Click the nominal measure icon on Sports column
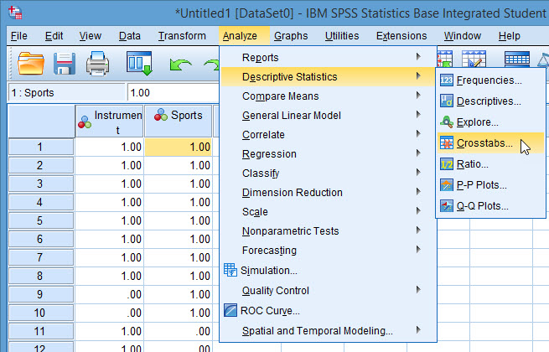The height and width of the screenshot is (352, 549). (x=161, y=115)
